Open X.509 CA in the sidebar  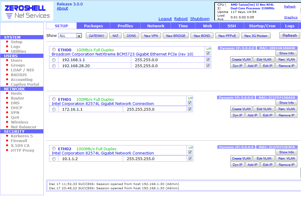point(20,145)
